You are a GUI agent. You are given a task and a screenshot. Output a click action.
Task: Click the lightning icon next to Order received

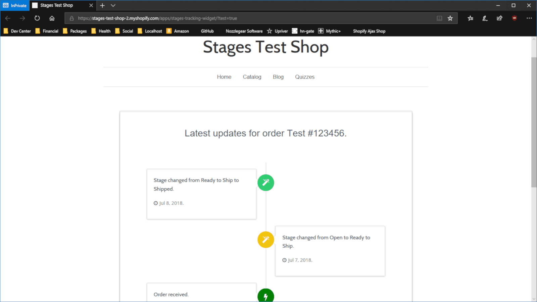tap(265, 296)
